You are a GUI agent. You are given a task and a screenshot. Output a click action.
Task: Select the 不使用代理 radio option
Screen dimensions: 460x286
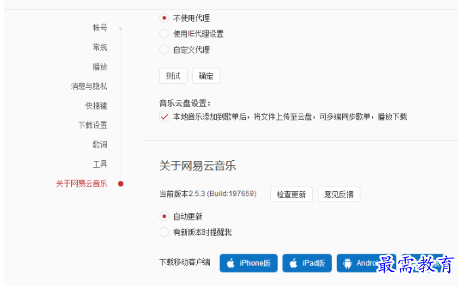tap(164, 18)
